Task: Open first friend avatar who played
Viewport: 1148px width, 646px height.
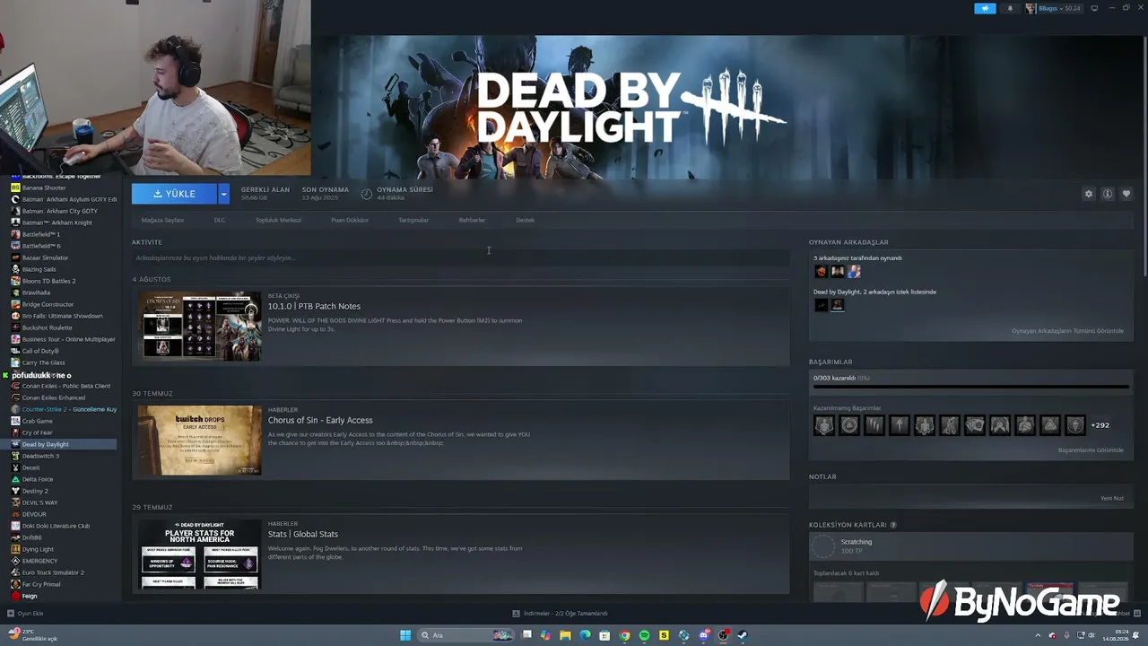Action: [821, 271]
